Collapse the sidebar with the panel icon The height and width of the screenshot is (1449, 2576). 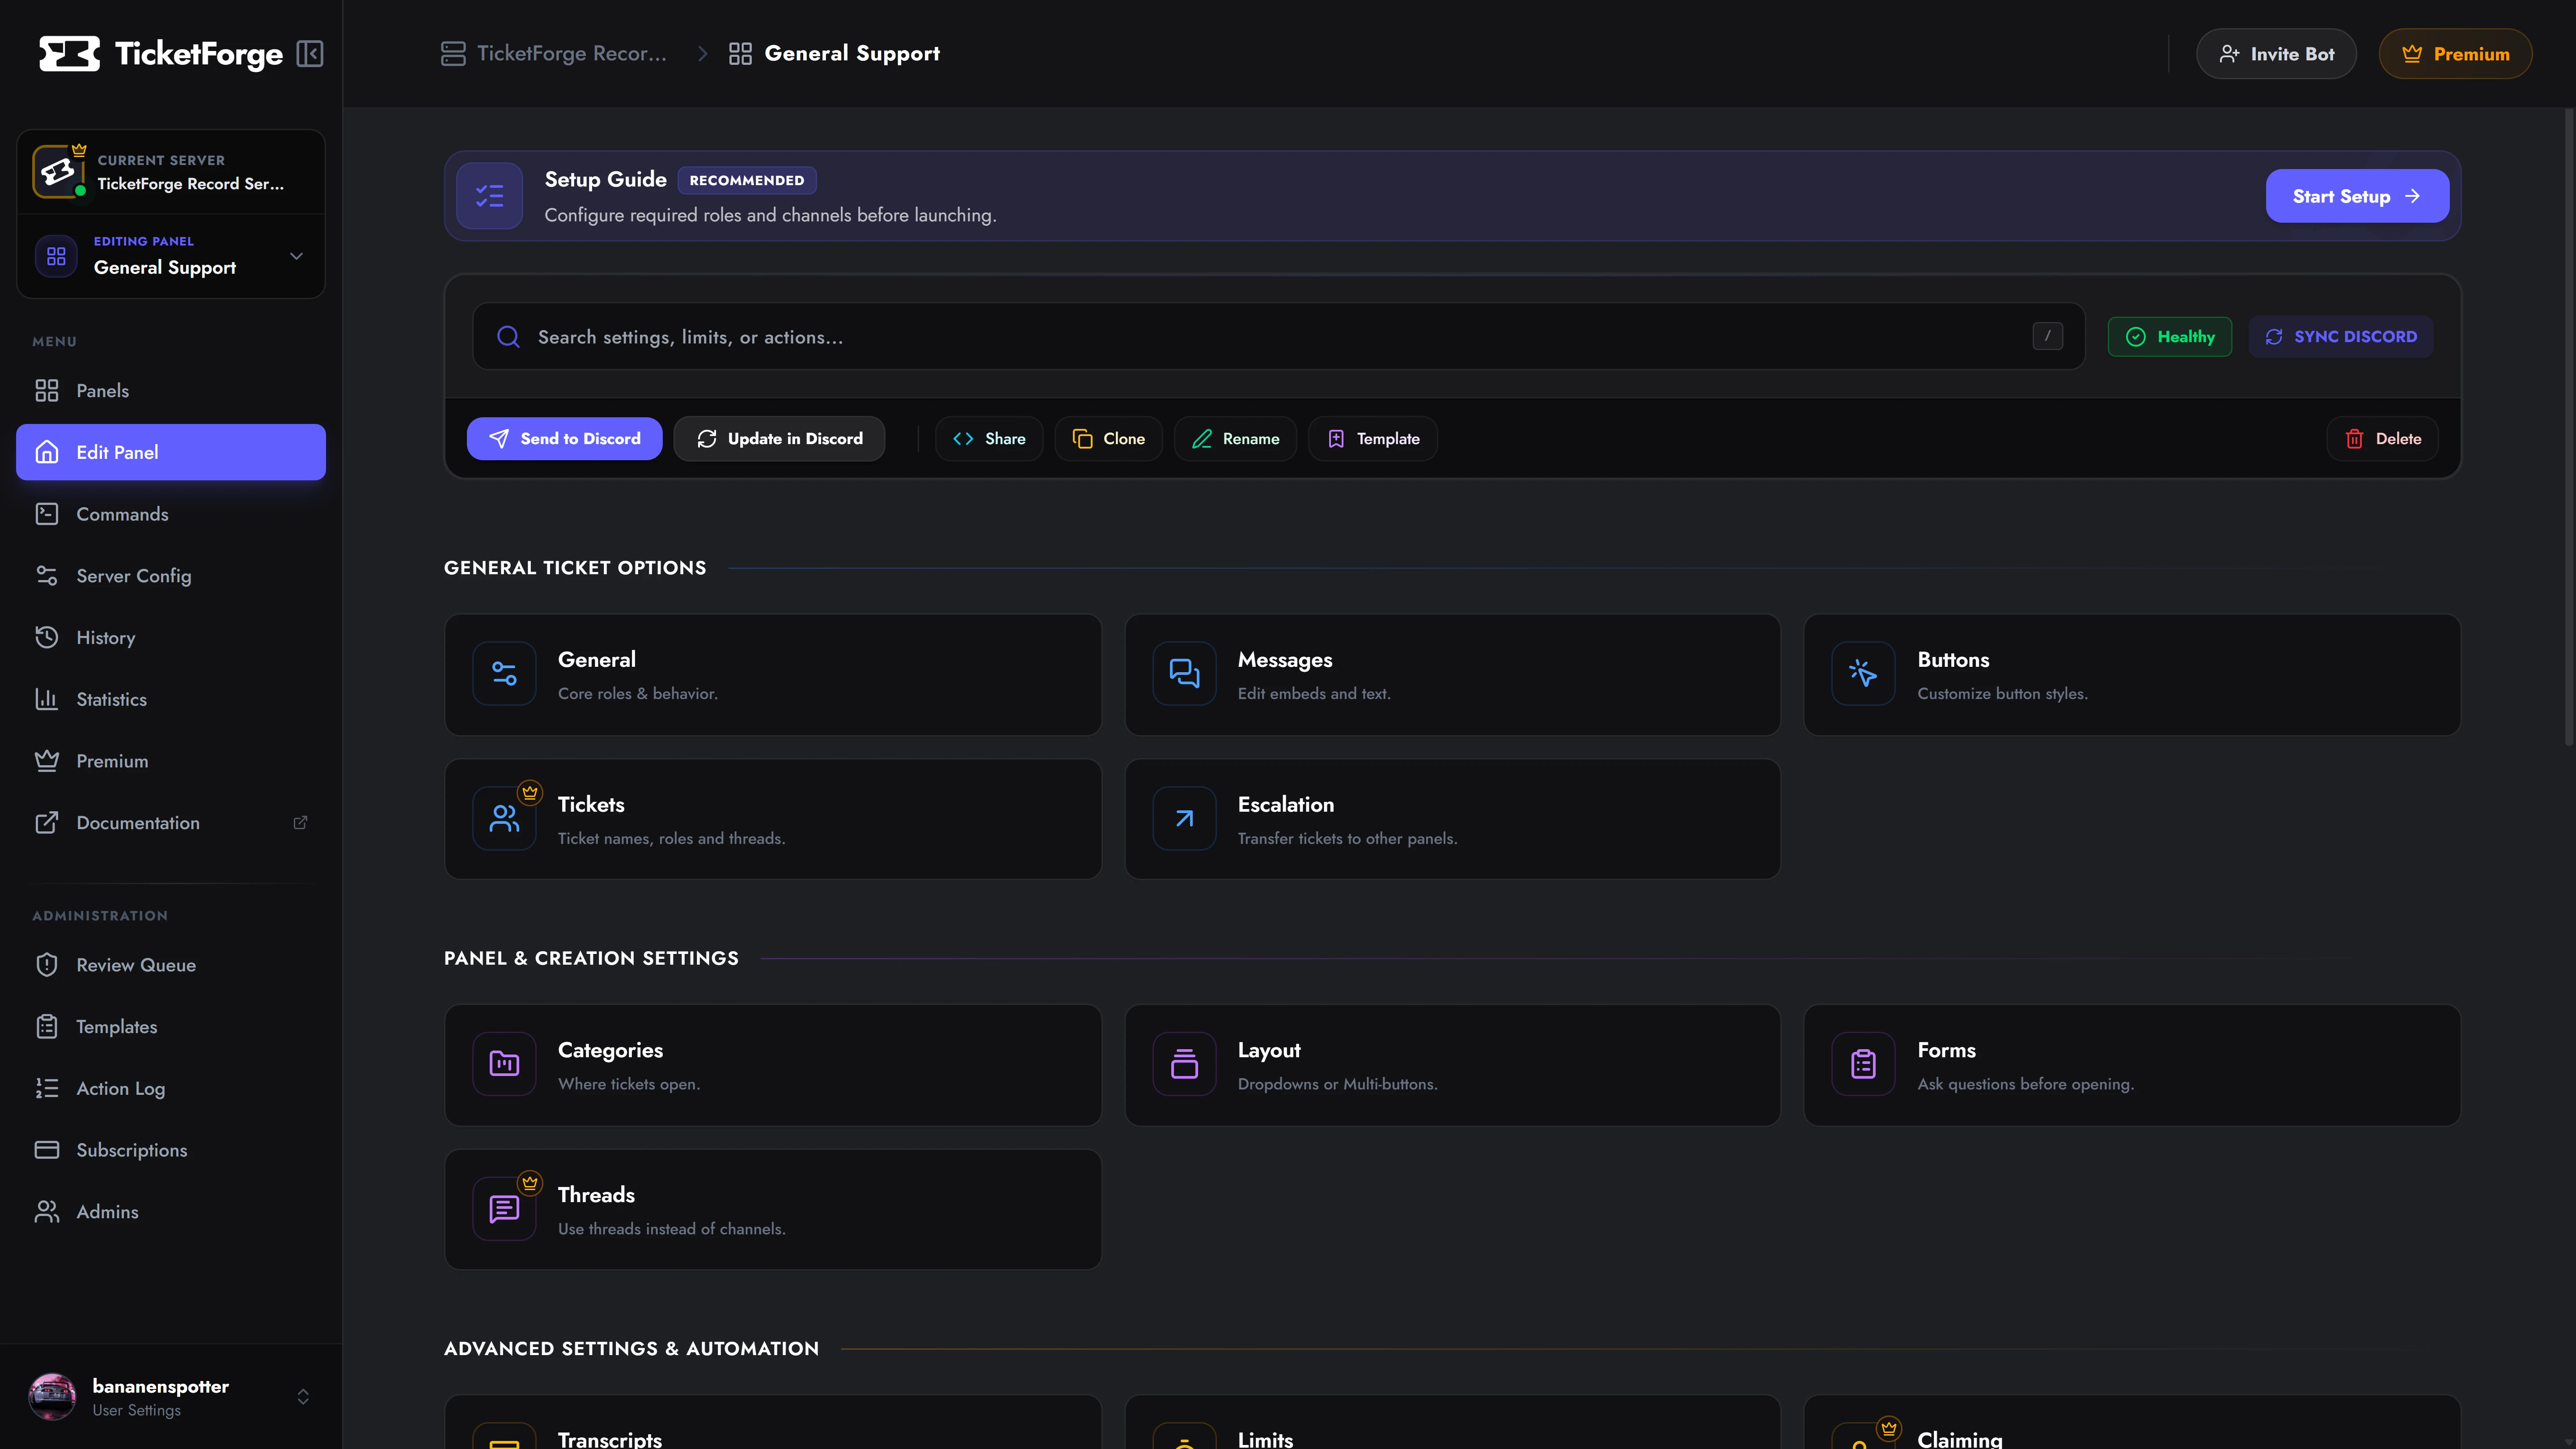tap(310, 53)
